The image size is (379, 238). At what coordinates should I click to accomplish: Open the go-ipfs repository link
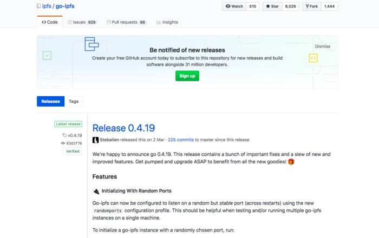point(65,6)
